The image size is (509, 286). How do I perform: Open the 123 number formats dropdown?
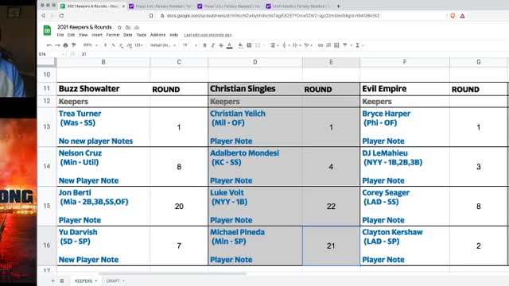(138, 45)
